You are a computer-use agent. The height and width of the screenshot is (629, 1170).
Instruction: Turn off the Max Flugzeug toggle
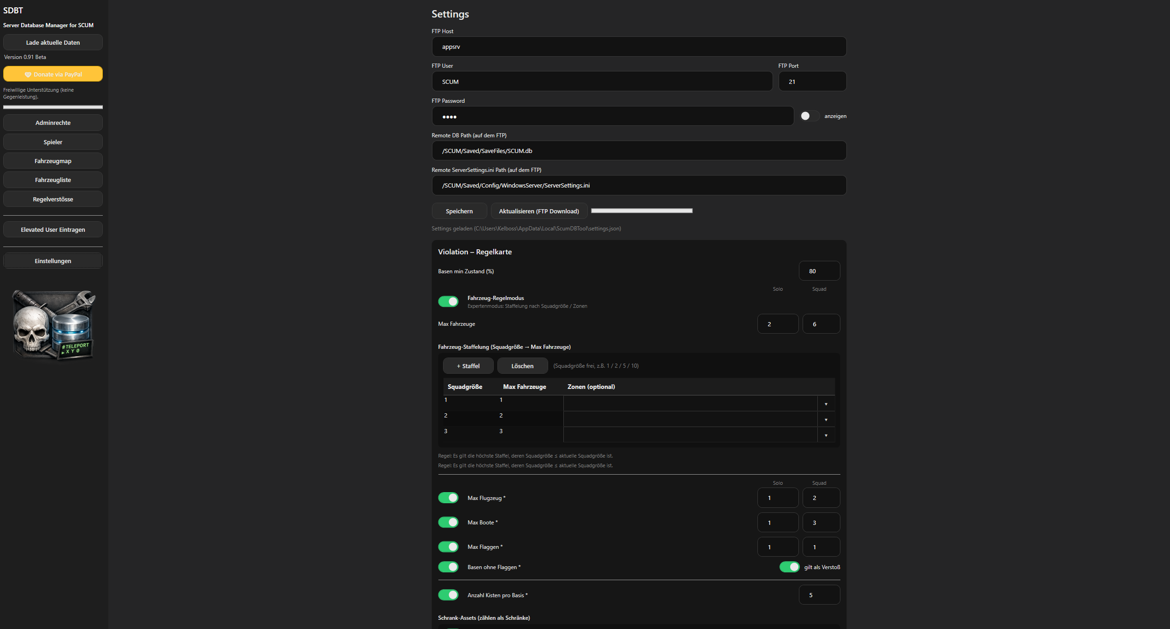(448, 498)
